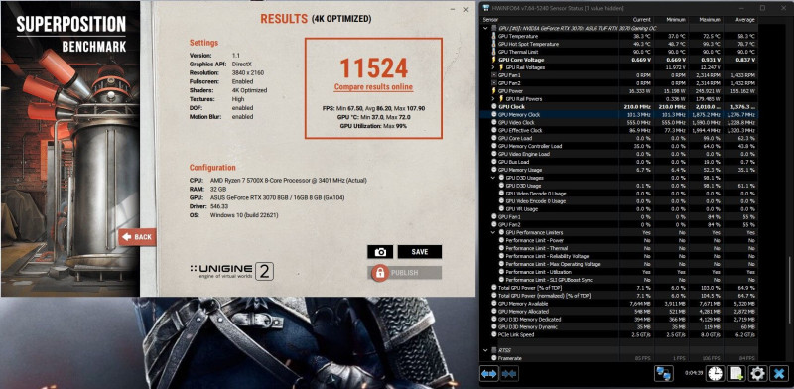Image resolution: width=794 pixels, height=389 pixels.
Task: Click the circle icon beside GPU Core Load
Action: pos(493,138)
